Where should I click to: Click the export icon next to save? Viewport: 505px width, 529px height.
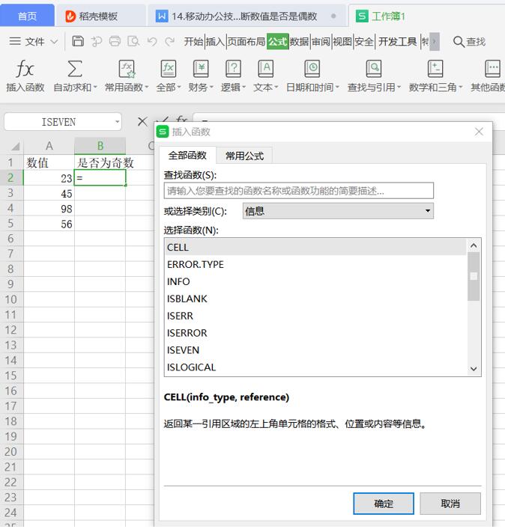96,41
